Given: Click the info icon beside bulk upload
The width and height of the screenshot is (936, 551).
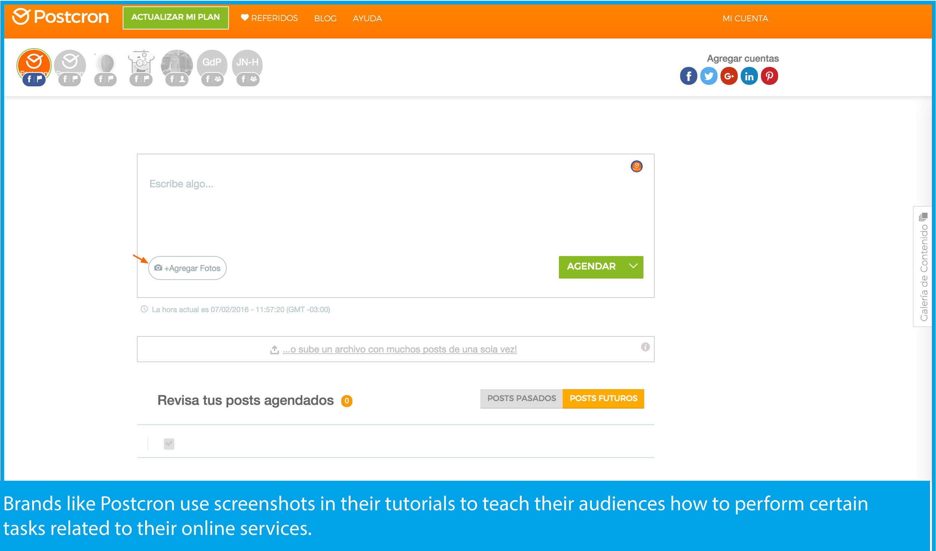Looking at the screenshot, I should pyautogui.click(x=645, y=347).
